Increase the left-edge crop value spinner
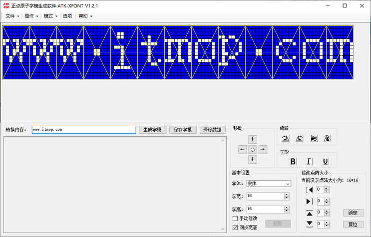The width and height of the screenshot is (371, 237). tap(327, 188)
